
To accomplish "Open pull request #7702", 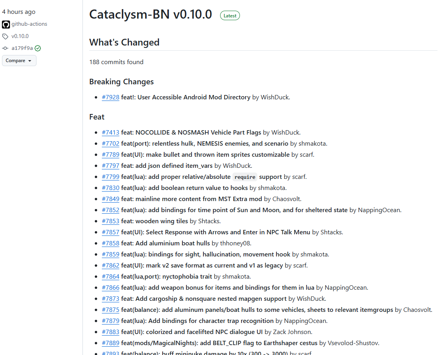I will 111,144.
